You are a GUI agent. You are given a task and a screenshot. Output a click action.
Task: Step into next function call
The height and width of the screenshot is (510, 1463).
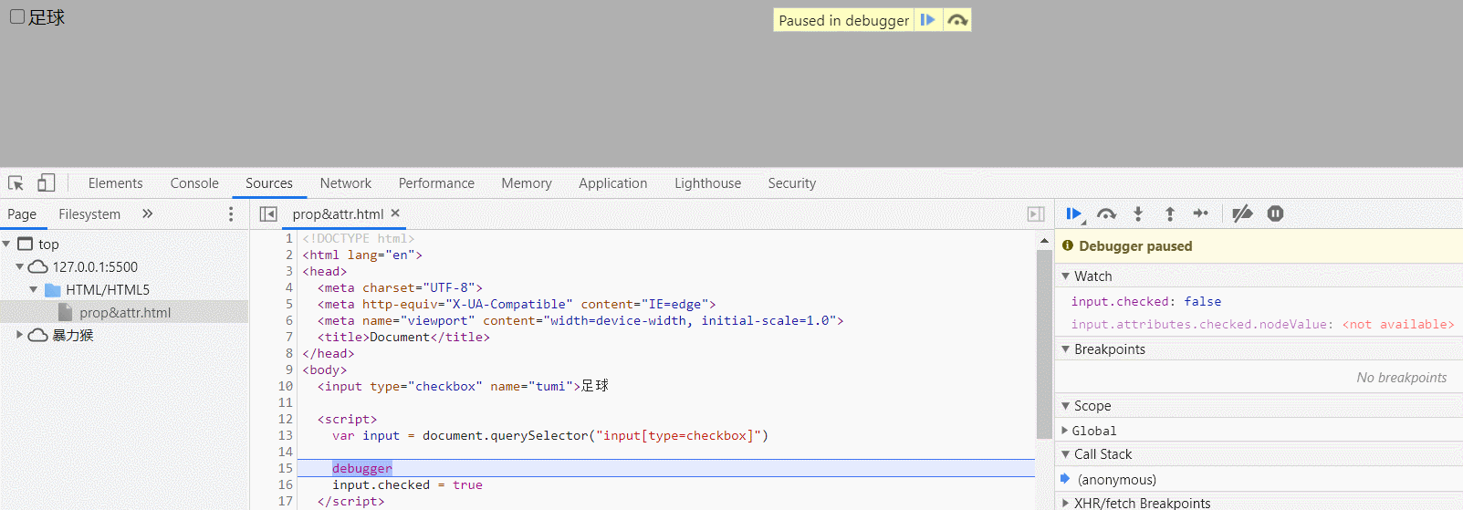tap(1138, 213)
